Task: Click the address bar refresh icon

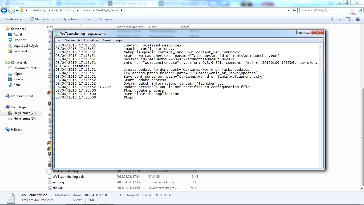Action: [294, 10]
